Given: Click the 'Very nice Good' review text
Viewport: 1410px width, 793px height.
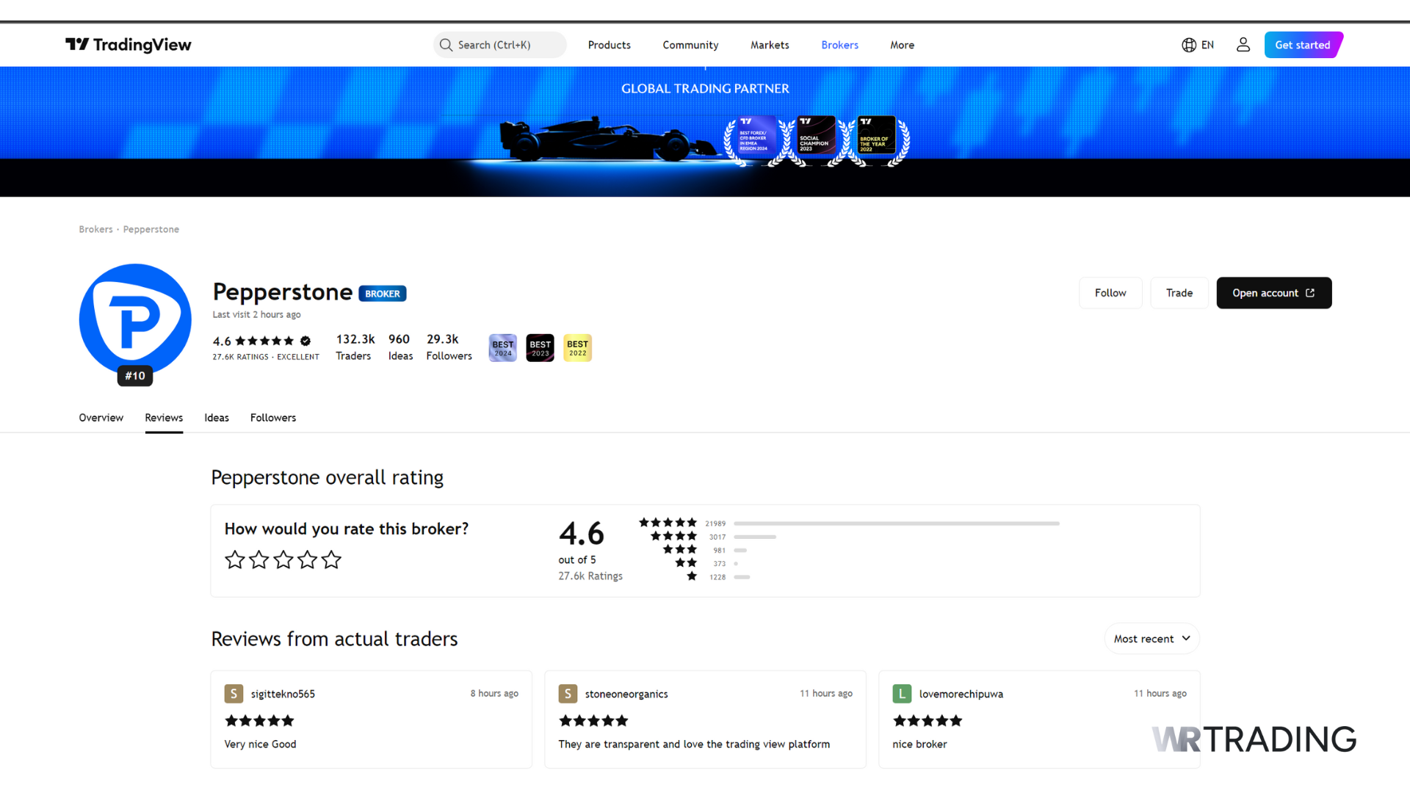Looking at the screenshot, I should (x=260, y=744).
